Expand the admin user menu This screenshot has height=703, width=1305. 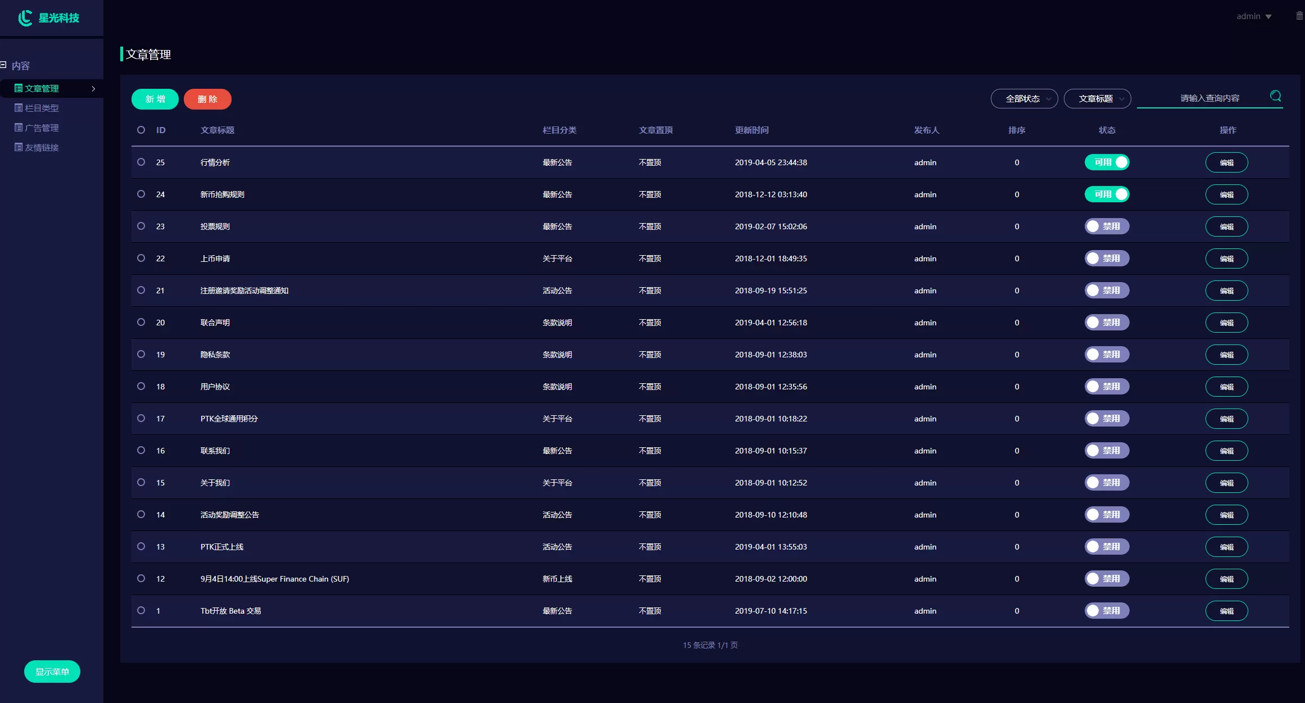pyautogui.click(x=1253, y=16)
